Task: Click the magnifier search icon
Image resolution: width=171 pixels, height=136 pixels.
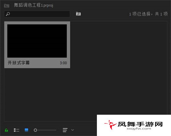Action: (8, 14)
